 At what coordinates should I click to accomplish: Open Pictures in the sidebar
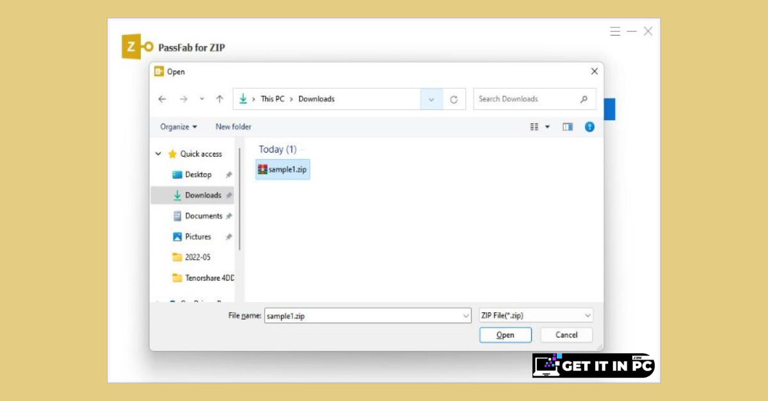[198, 236]
